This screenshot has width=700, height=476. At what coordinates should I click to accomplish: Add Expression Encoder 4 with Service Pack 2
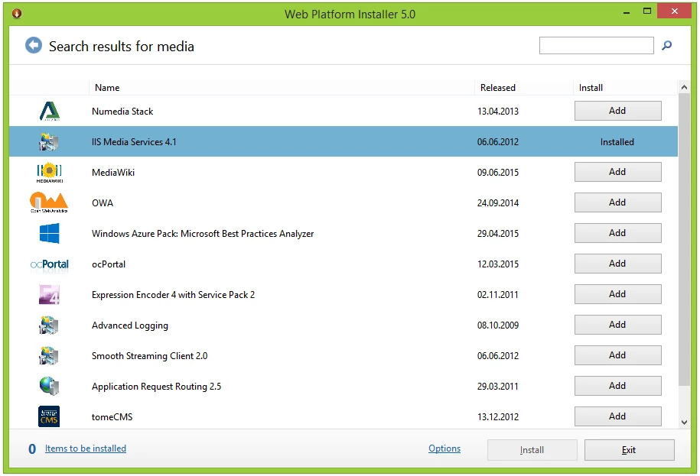tap(617, 294)
